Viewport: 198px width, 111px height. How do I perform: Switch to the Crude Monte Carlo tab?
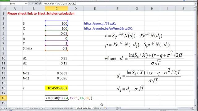pos(37,108)
